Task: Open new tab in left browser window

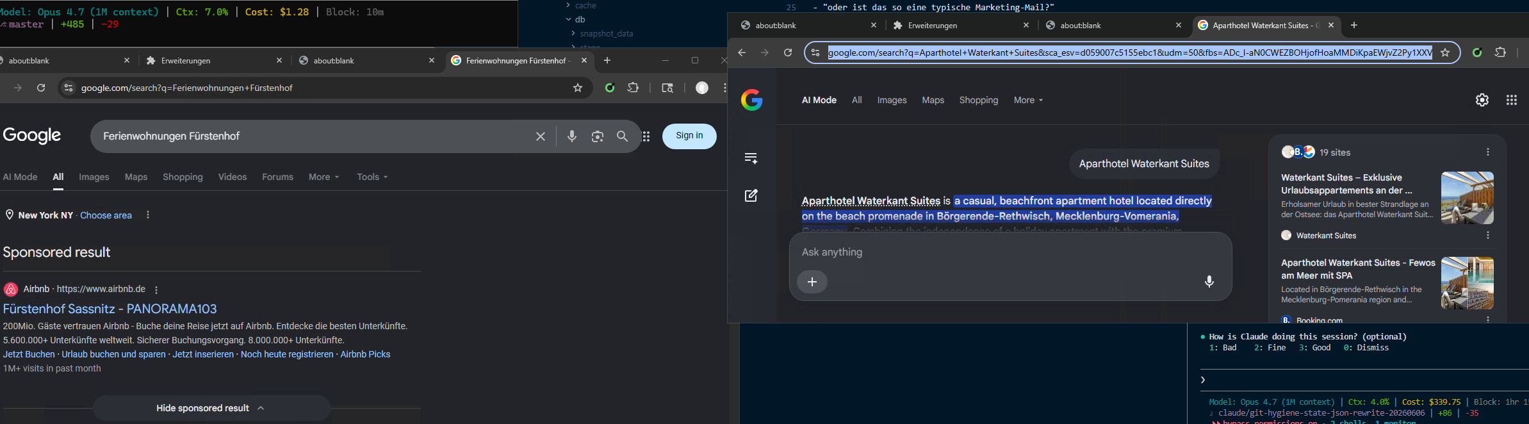Action: click(607, 60)
